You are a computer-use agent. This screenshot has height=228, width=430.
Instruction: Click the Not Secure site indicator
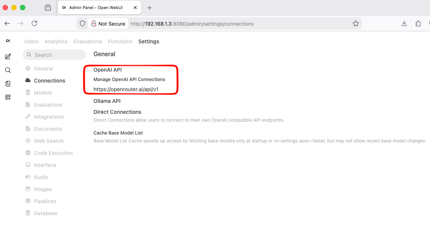(108, 24)
